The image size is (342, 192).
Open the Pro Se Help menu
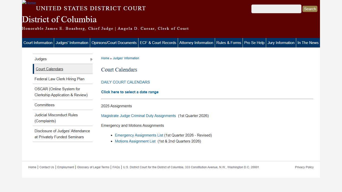[x=254, y=42]
